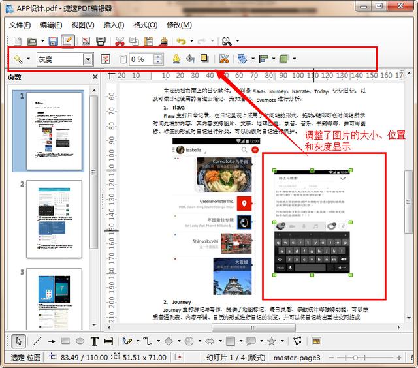Select page 2 thumbnail
This screenshot has width=418, height=368.
point(54,219)
